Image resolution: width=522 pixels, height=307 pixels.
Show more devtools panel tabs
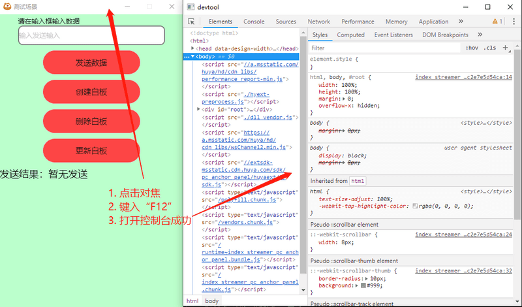(x=461, y=22)
